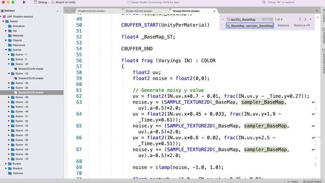The image size is (325, 183).
Task: Click the Scene - 53 folder icon
Action: 13,126
